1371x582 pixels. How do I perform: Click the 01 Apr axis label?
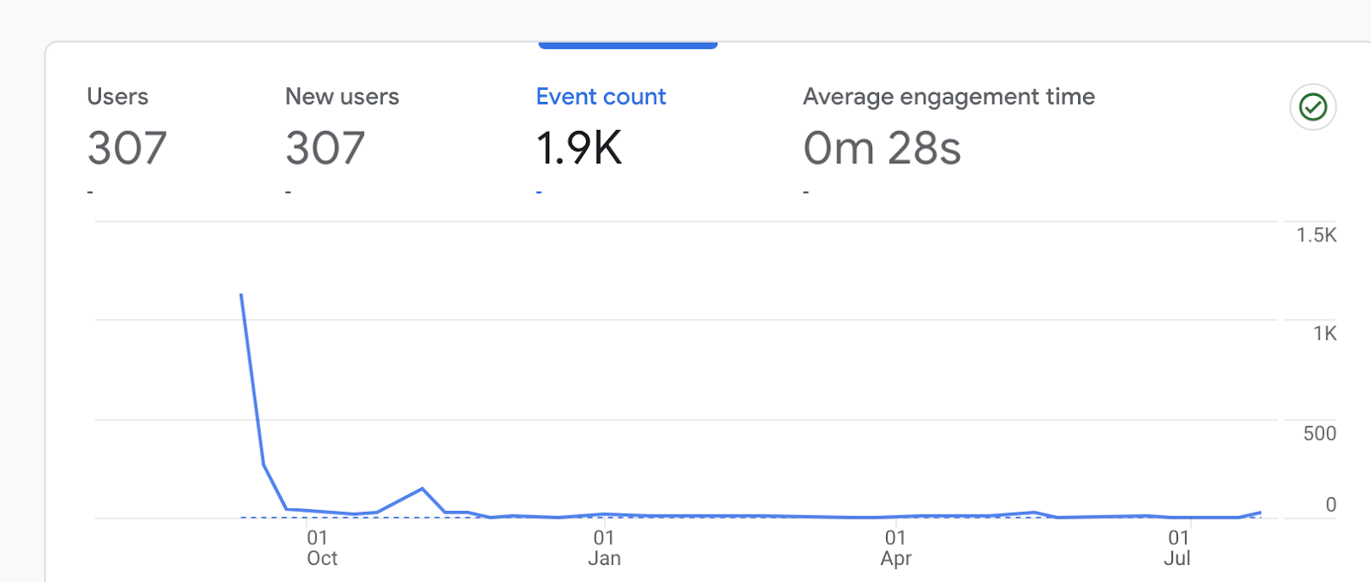[x=895, y=548]
